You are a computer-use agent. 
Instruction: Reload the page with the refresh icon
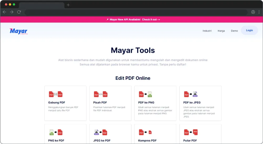pyautogui.click(x=19, y=12)
